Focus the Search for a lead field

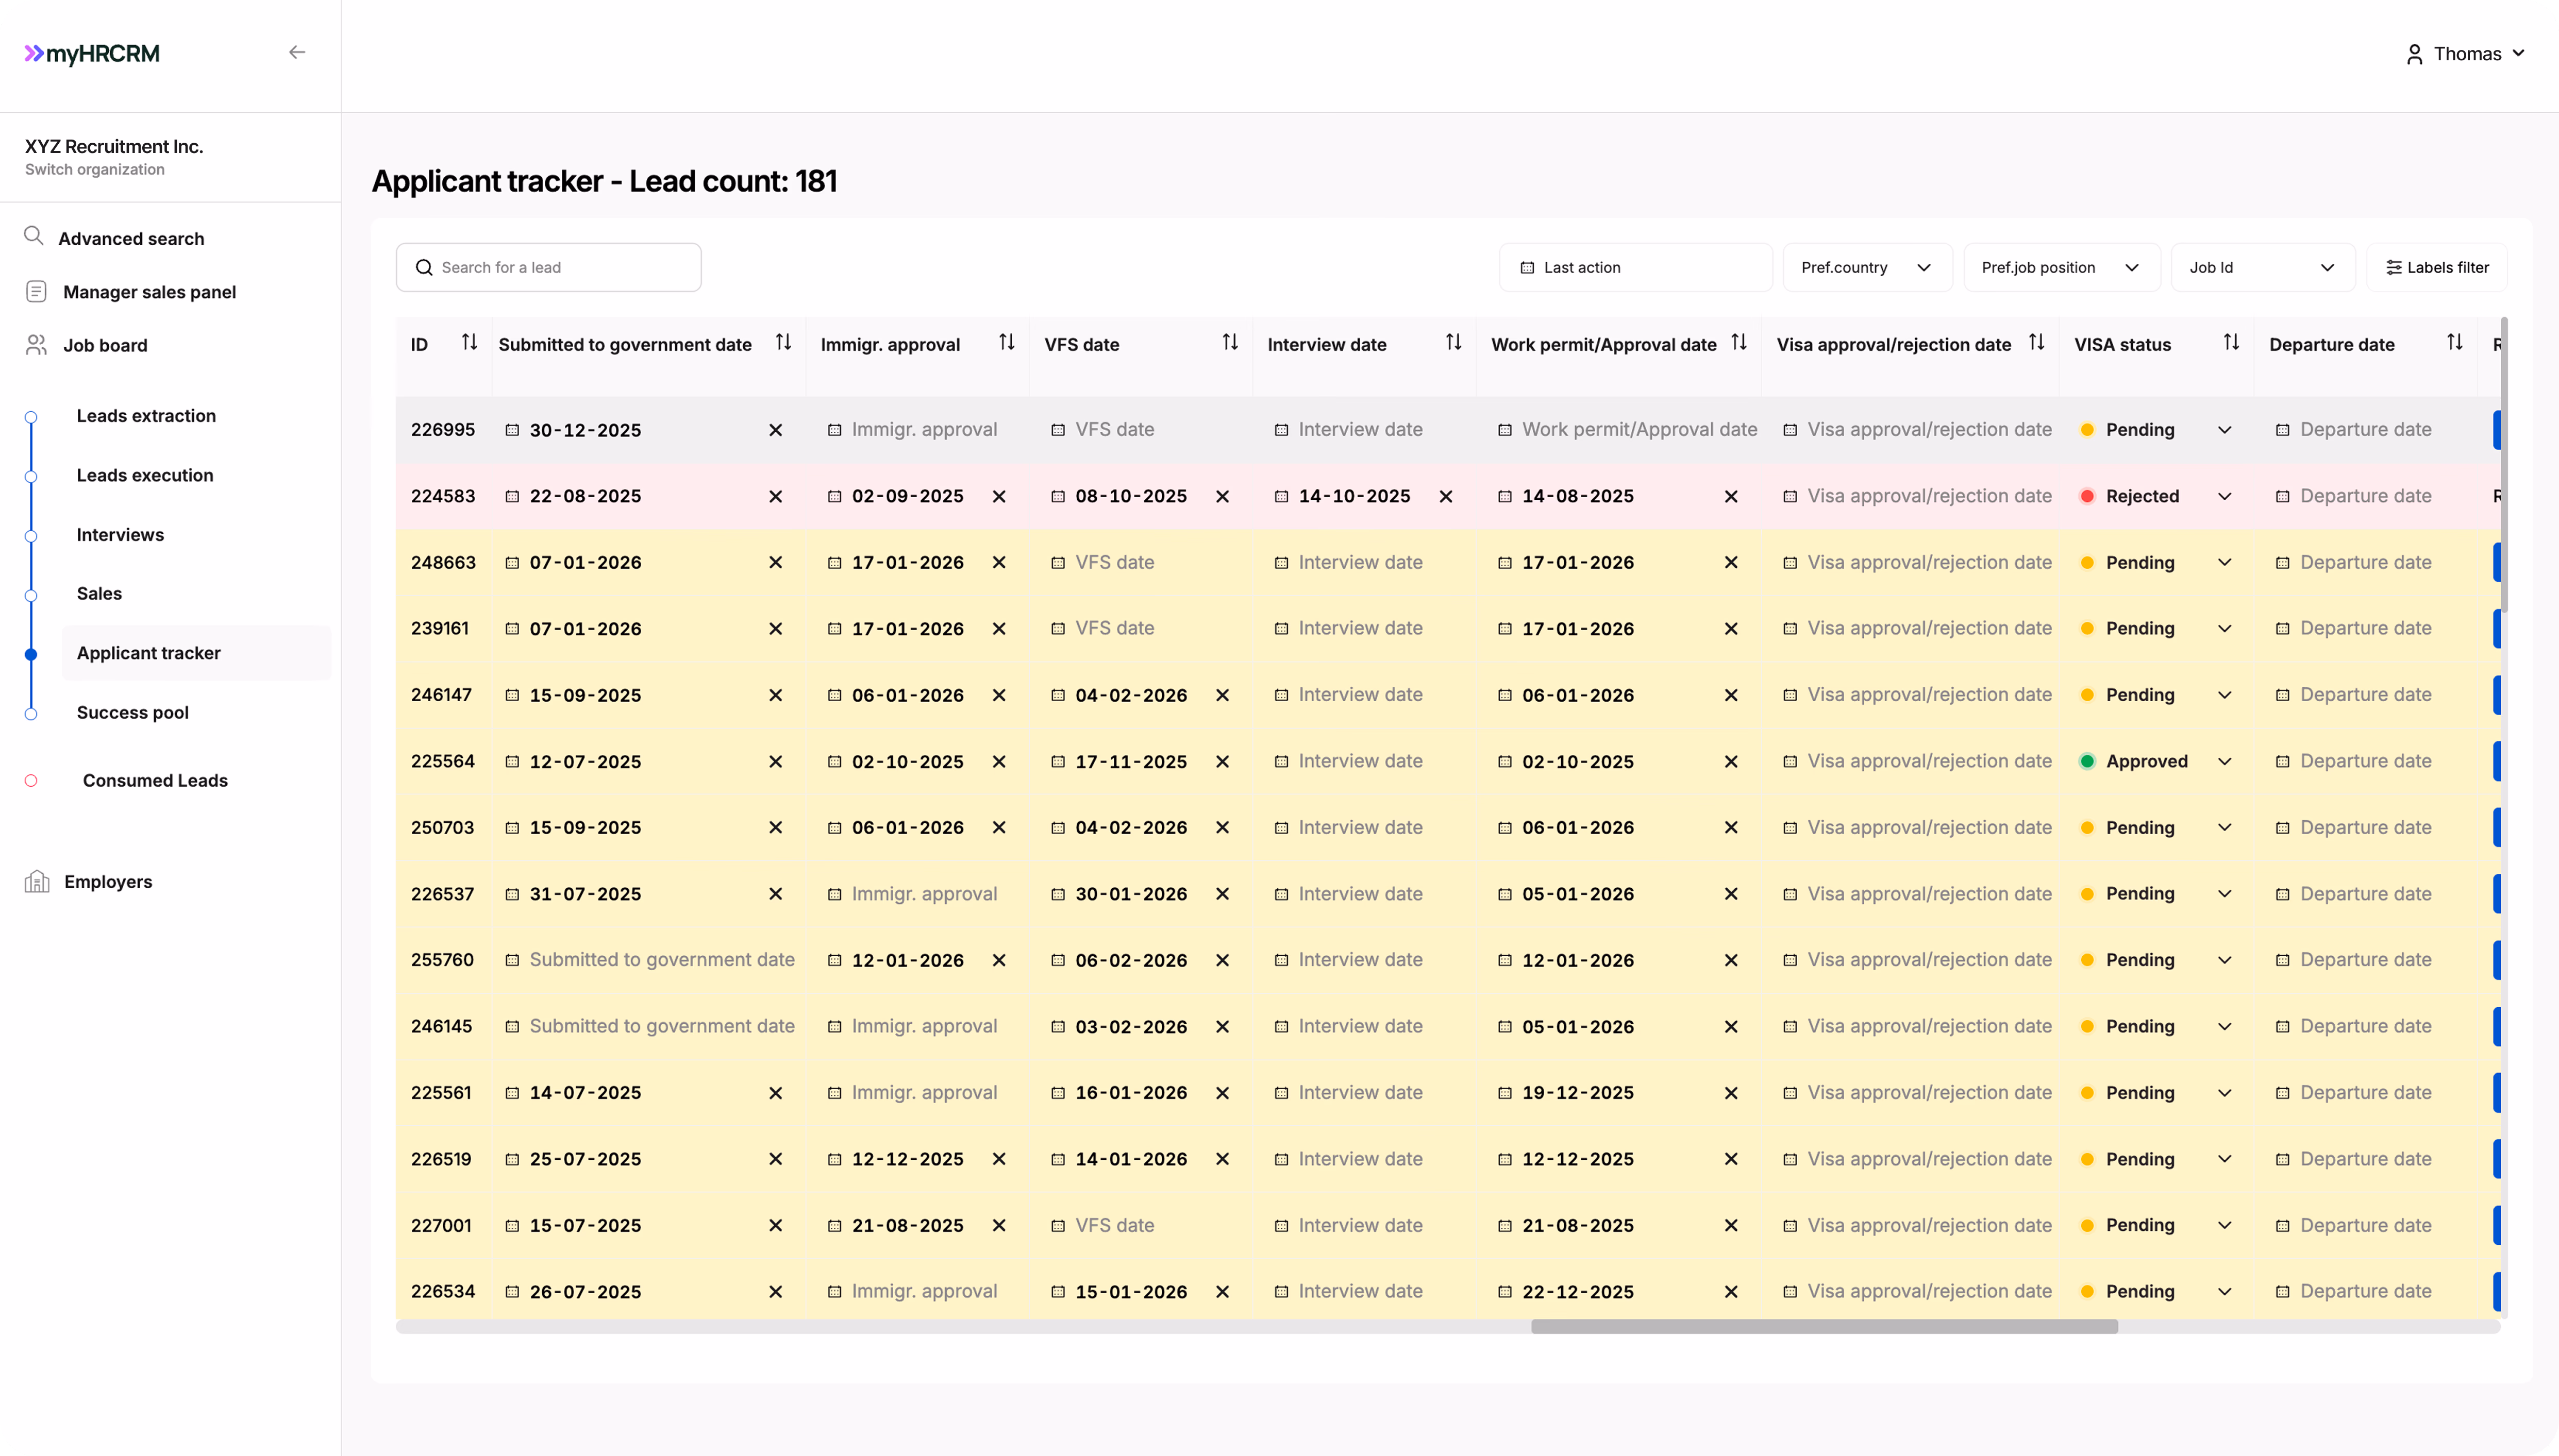click(x=548, y=267)
